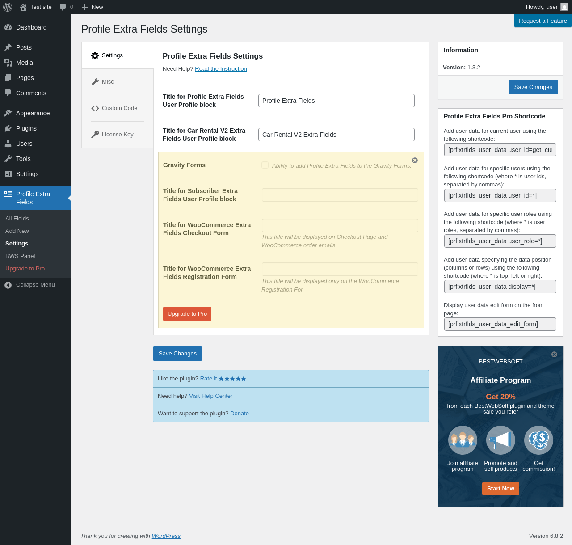Click the Donate link
The height and width of the screenshot is (545, 572).
coord(240,414)
